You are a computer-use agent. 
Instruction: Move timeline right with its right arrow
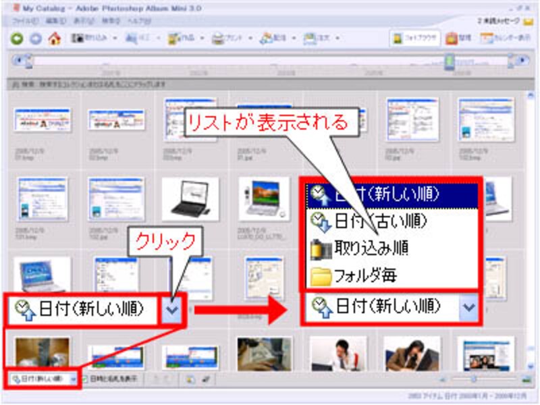pyautogui.click(x=524, y=61)
